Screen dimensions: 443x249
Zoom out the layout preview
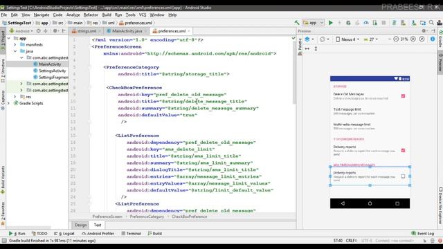pos(396,39)
